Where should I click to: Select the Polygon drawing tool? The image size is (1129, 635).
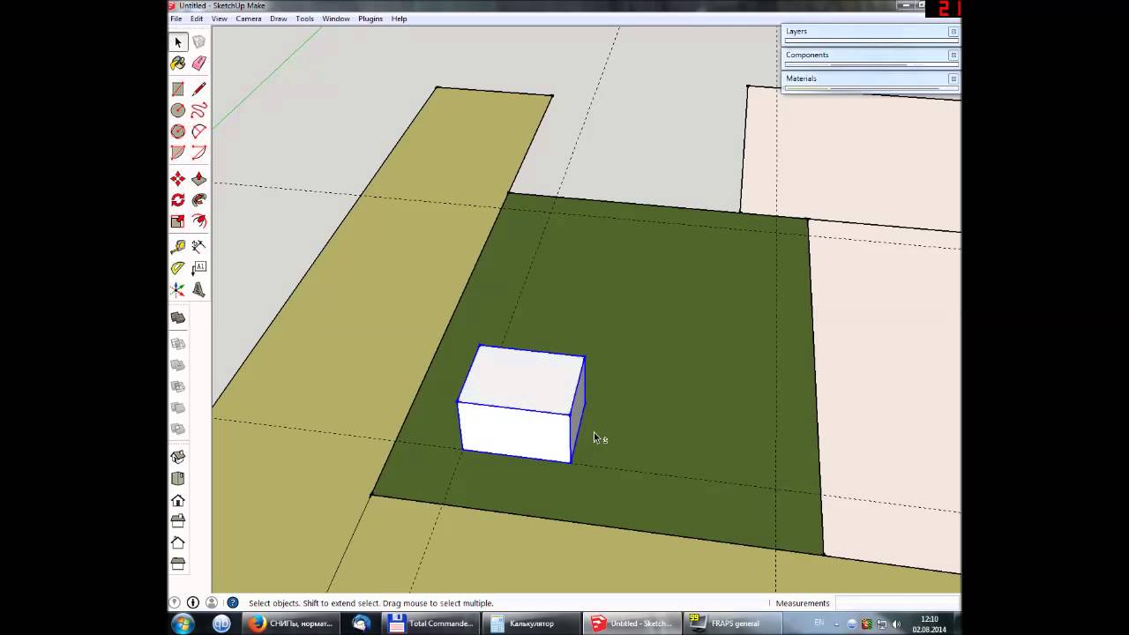[178, 131]
